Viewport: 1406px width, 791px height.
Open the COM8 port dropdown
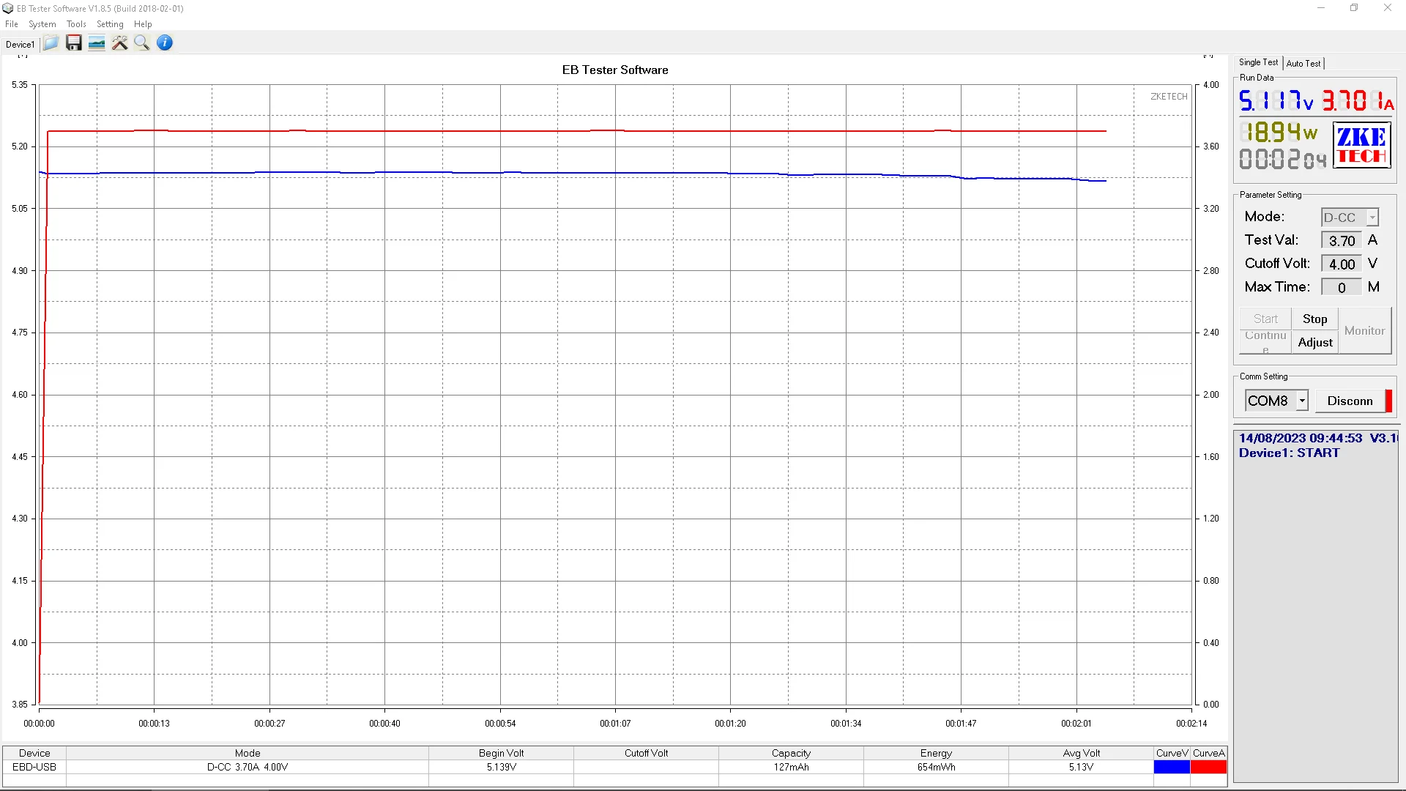pos(1301,401)
